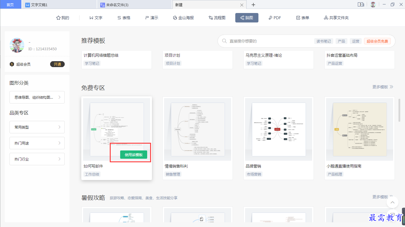Image resolution: width=405 pixels, height=227 pixels.
Task: Open 抖音运营基础布局 template
Action: tap(342, 55)
